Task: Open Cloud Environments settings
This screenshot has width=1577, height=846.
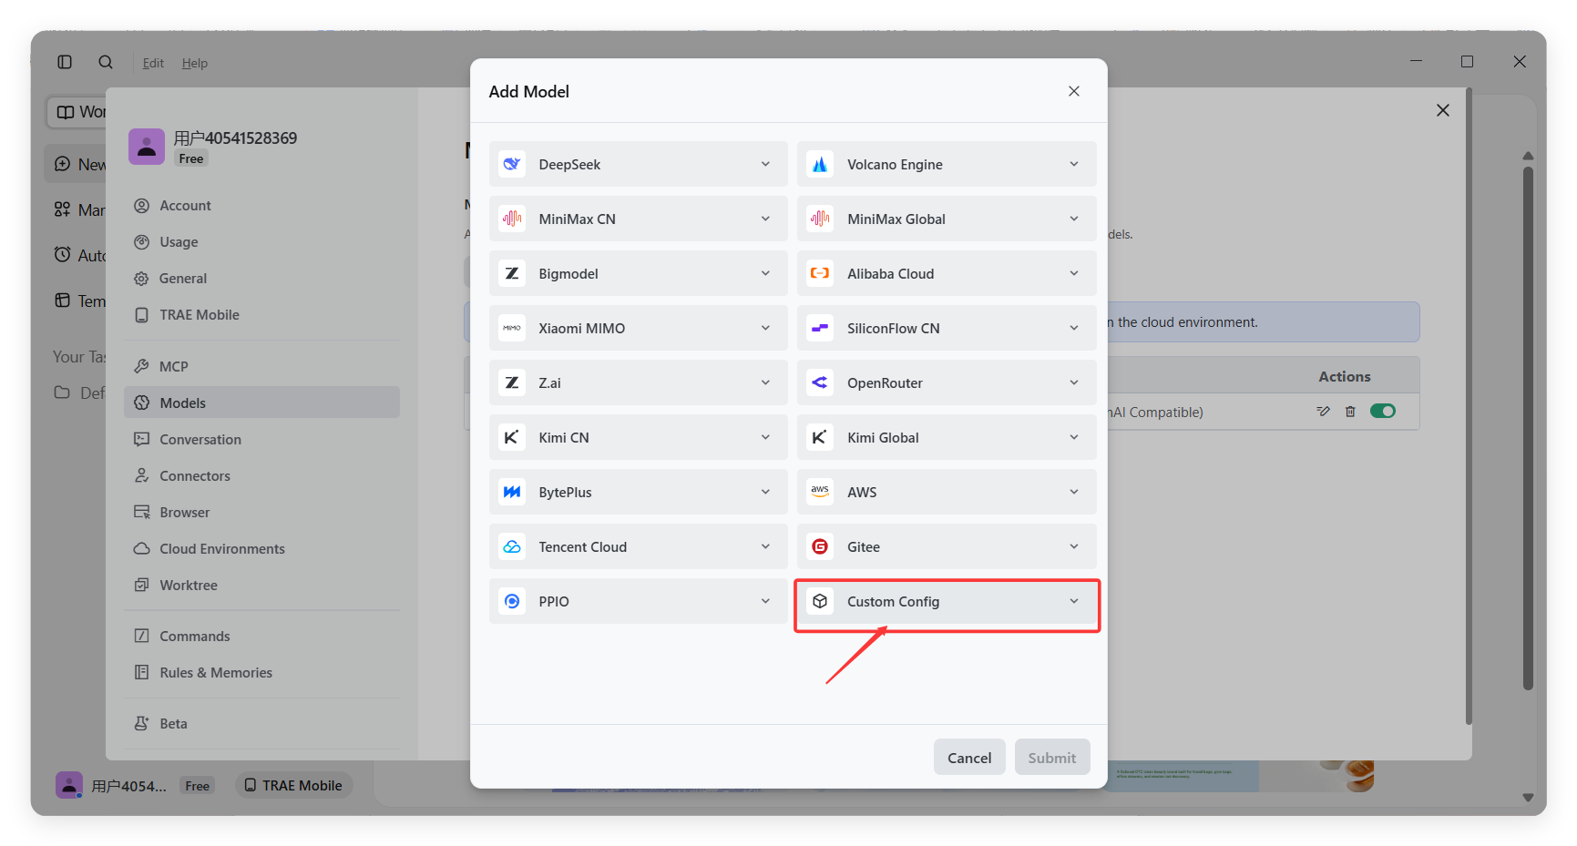Action: [262, 548]
